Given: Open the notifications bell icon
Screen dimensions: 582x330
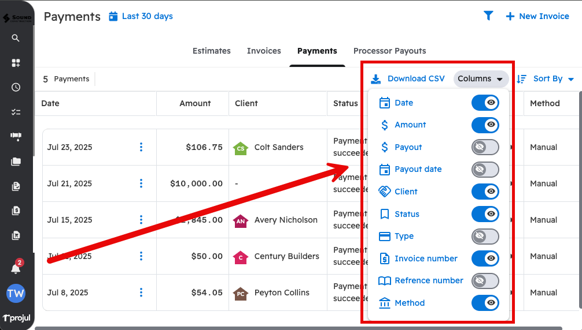Looking at the screenshot, I should (16, 268).
